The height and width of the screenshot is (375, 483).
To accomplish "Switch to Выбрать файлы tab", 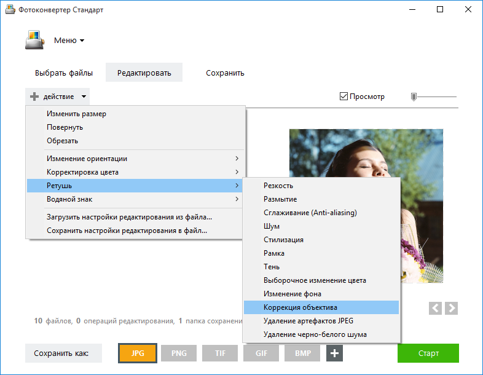I will (64, 73).
